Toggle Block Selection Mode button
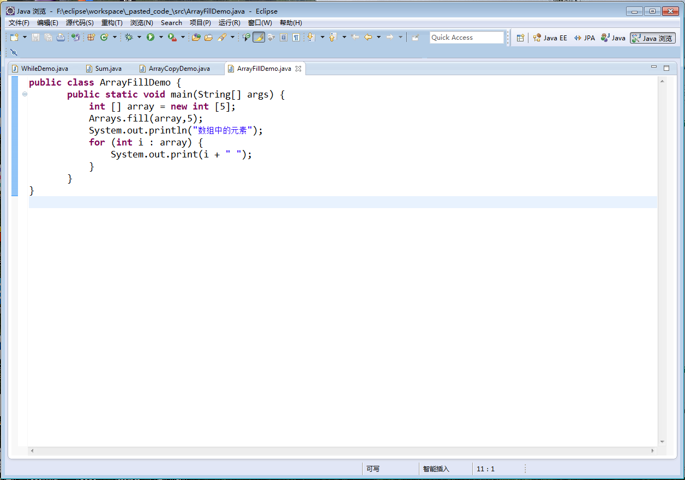 [x=283, y=37]
